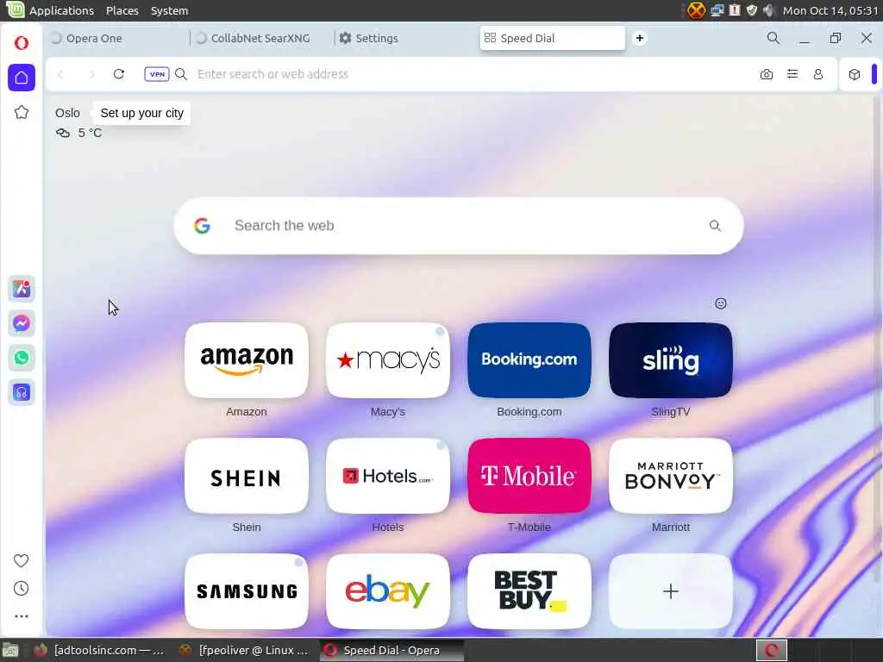Toggle the VPN badge in address bar
883x662 pixels.
(x=157, y=74)
